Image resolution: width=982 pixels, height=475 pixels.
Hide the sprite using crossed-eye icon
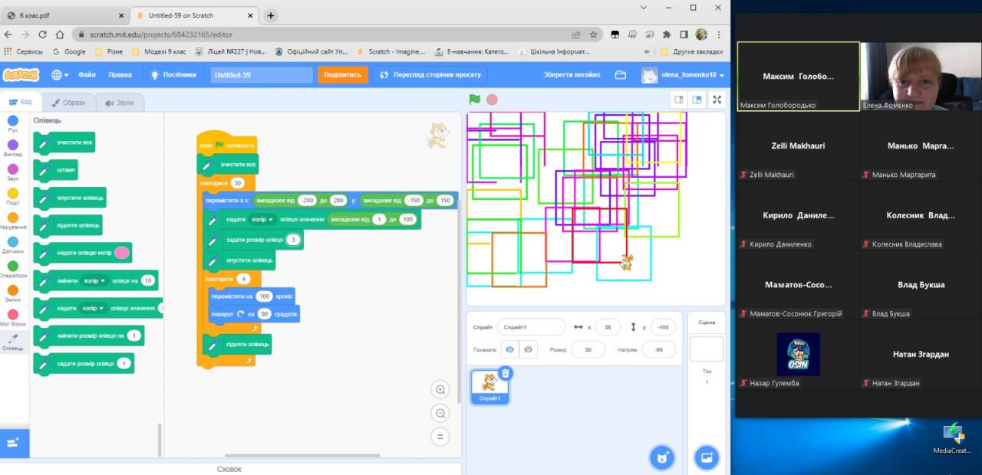coord(528,349)
